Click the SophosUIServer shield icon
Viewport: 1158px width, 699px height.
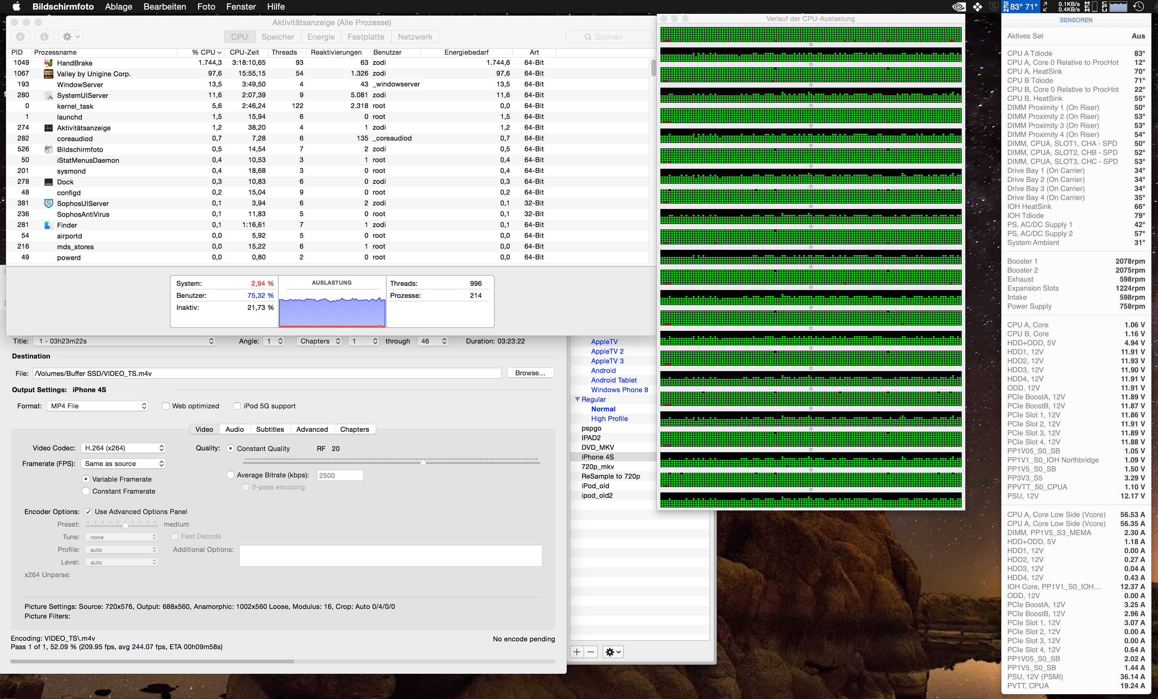point(48,203)
